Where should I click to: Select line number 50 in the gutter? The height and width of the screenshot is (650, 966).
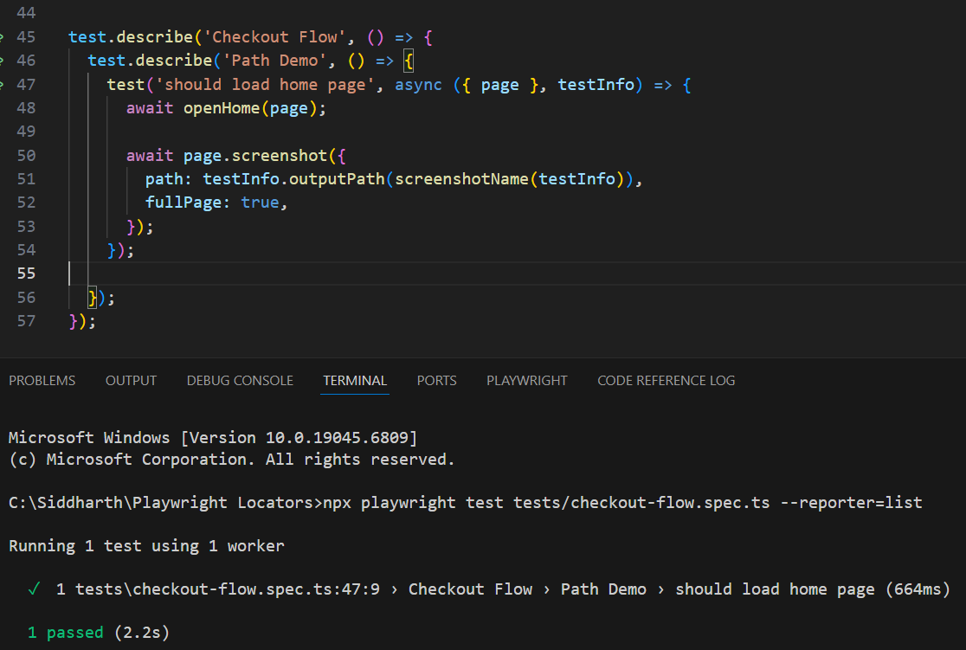coord(26,156)
